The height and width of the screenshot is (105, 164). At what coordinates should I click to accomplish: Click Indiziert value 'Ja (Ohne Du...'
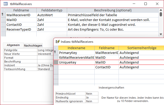[45, 65]
